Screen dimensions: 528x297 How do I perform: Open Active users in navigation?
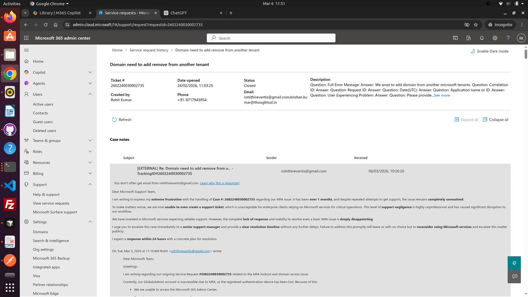(x=43, y=104)
